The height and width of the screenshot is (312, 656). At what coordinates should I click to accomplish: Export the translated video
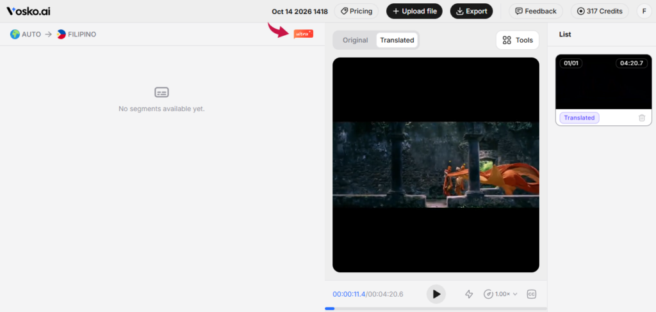point(471,12)
